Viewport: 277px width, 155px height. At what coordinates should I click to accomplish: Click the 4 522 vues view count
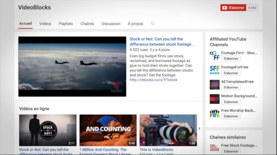pos(138,50)
